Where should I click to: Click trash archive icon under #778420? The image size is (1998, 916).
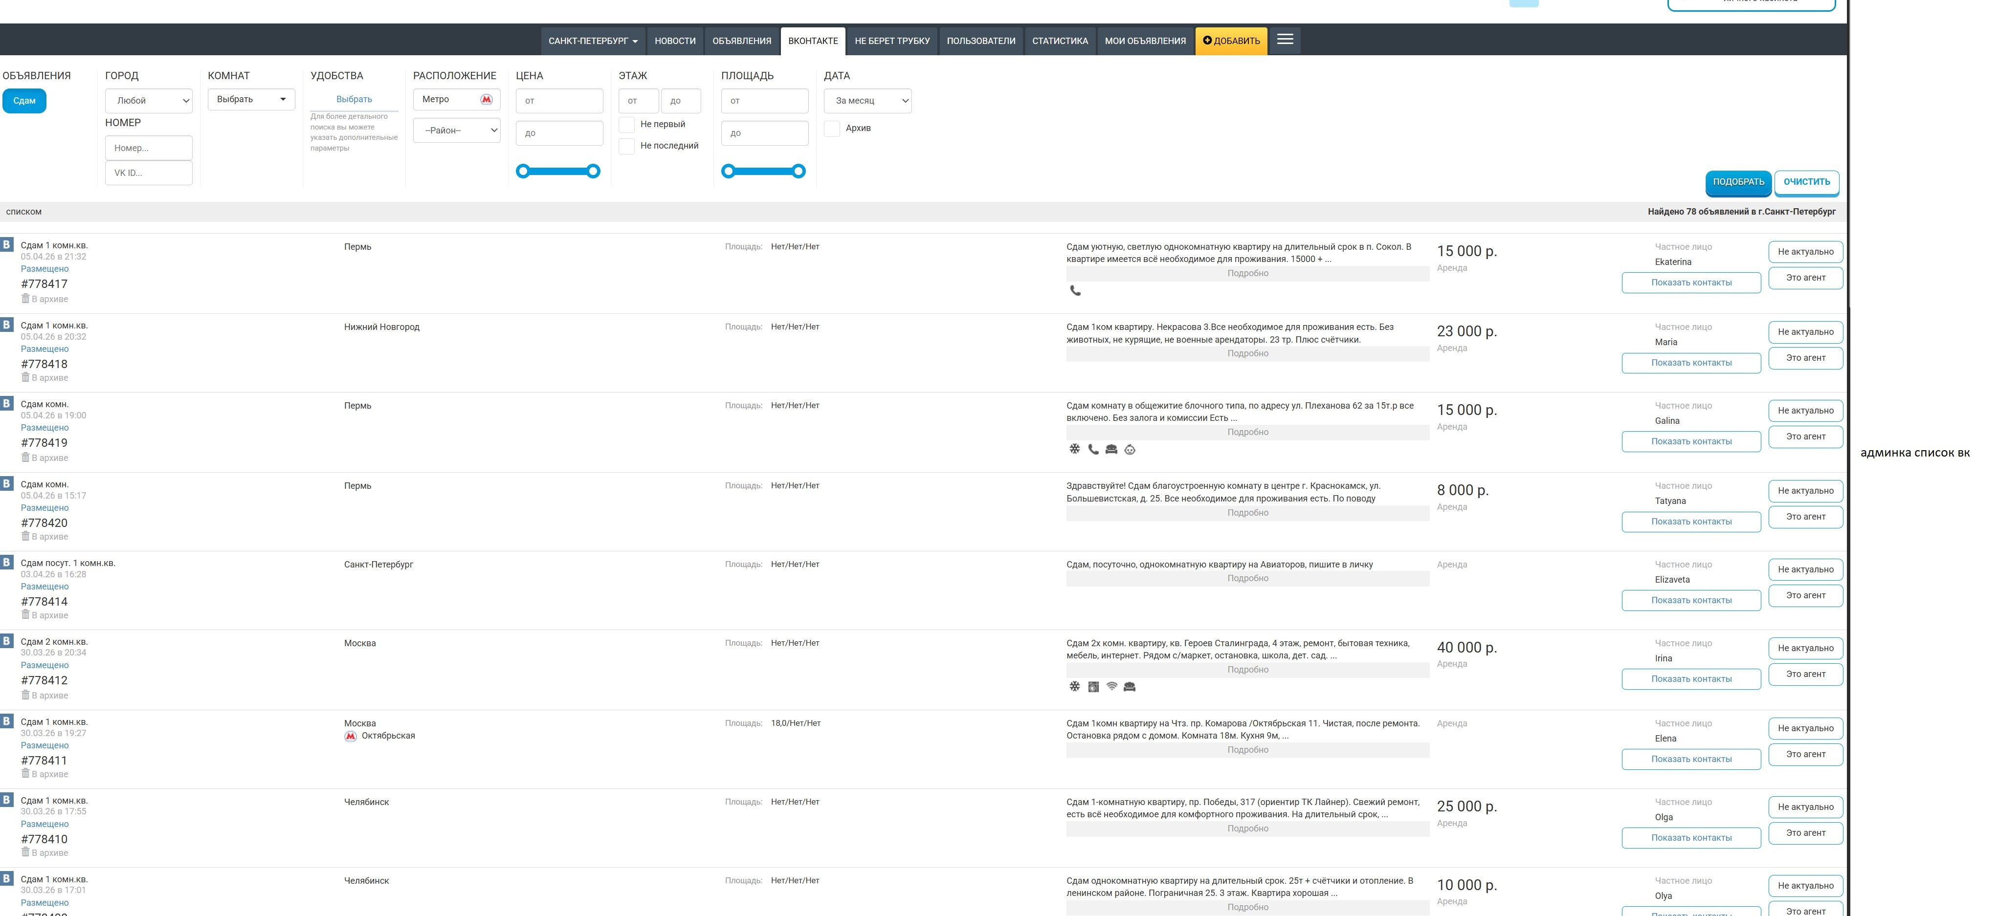click(x=25, y=536)
